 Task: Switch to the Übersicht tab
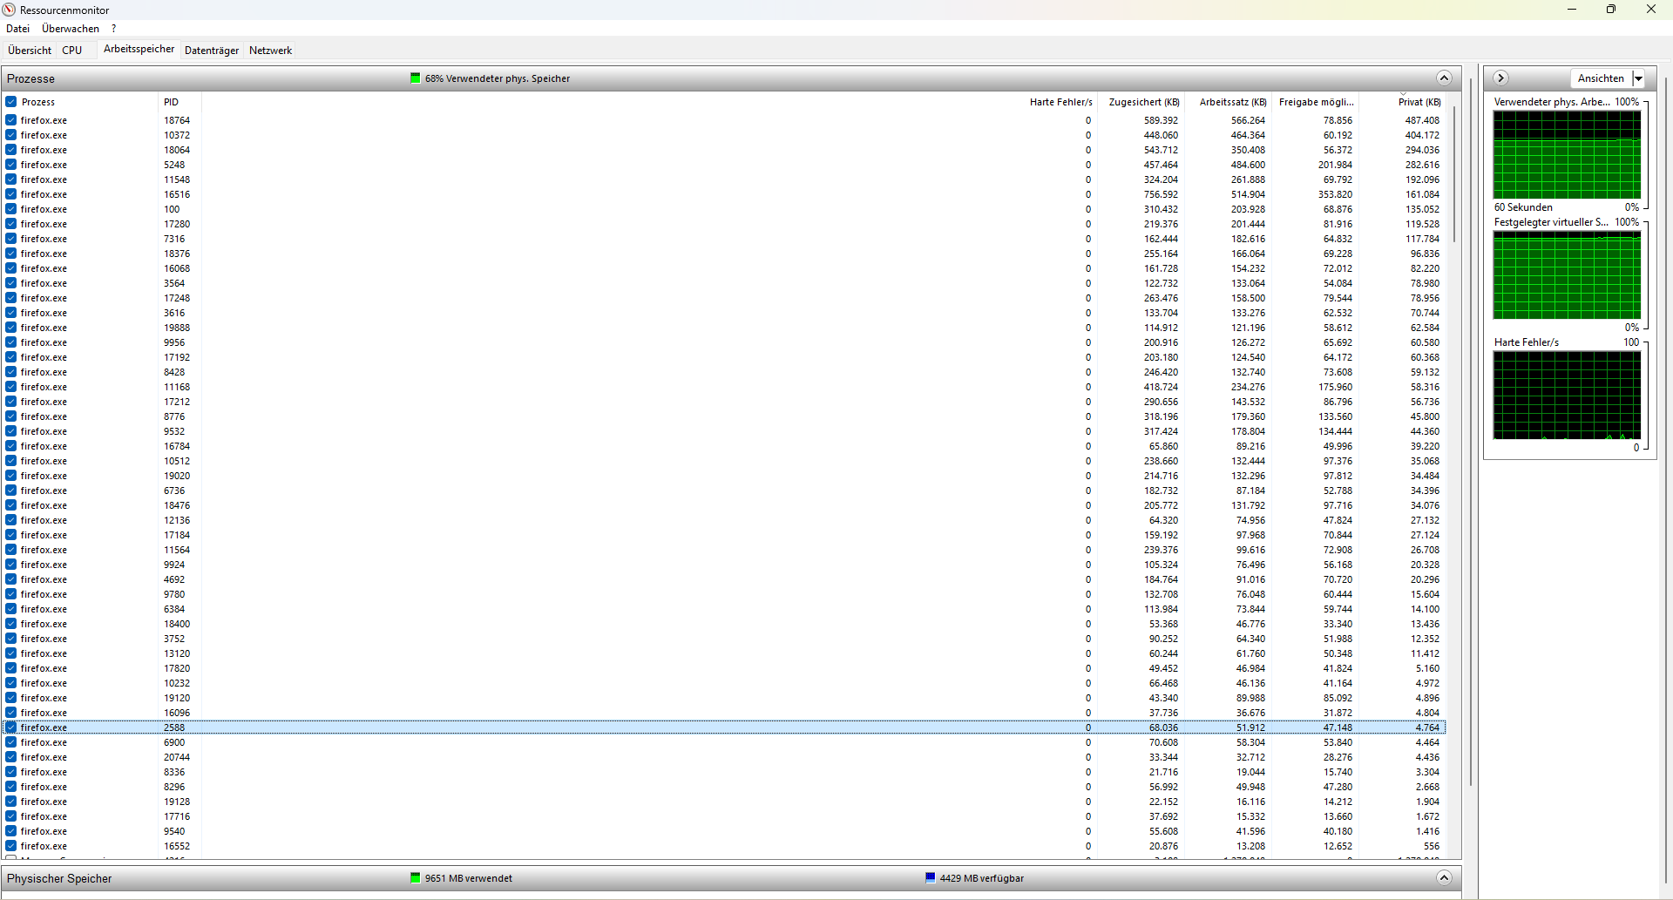click(30, 51)
